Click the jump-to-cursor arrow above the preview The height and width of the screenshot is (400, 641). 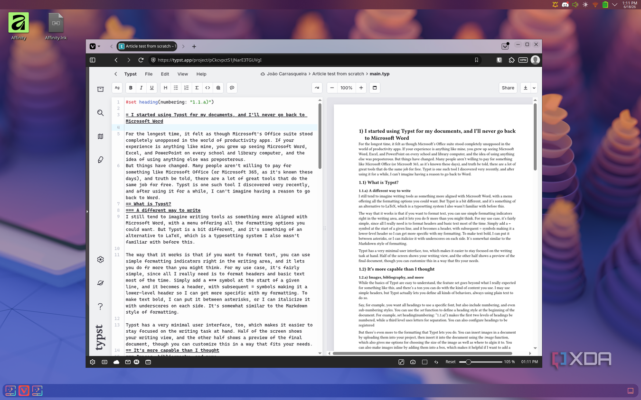click(317, 88)
